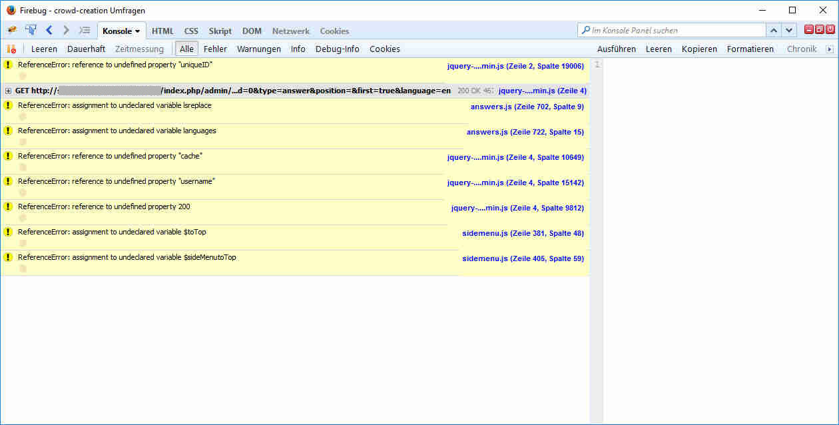Screen dimensions: 839x425
Task: Toggle the Fehler filter
Action: click(x=215, y=49)
